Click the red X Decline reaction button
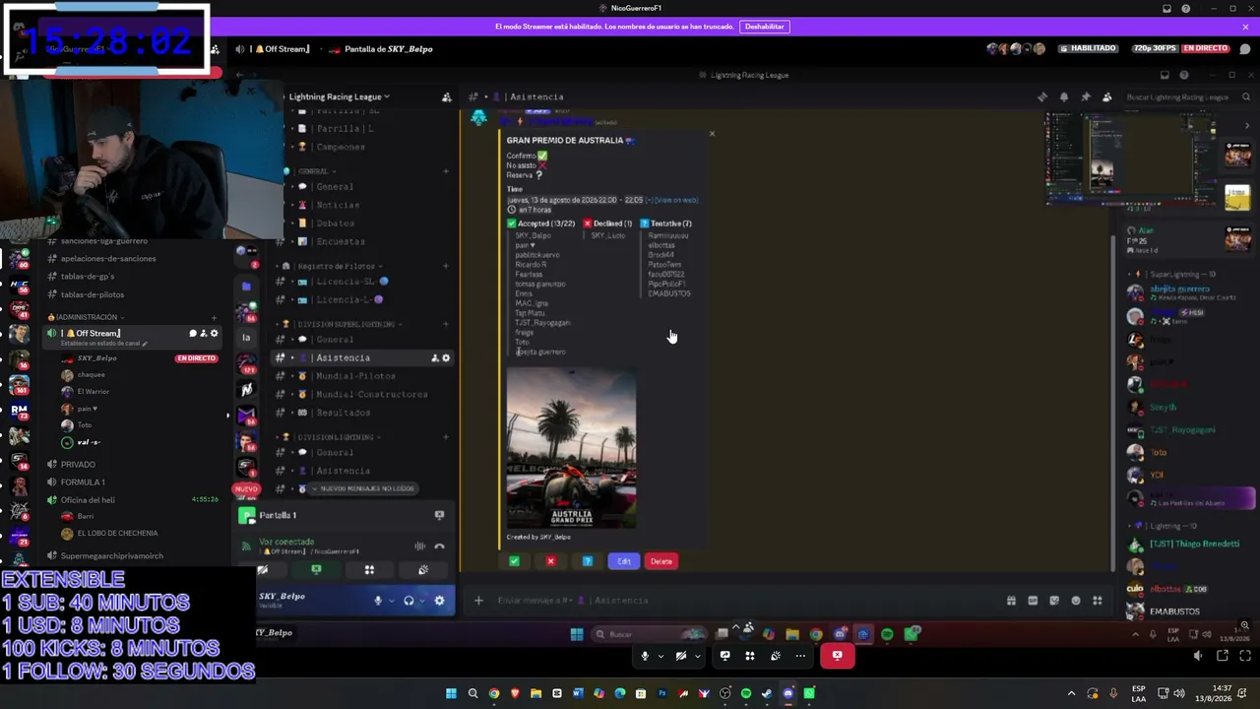The image size is (1260, 709). 550,561
